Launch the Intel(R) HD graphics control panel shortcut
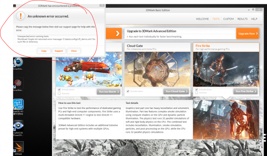 (18, 107)
